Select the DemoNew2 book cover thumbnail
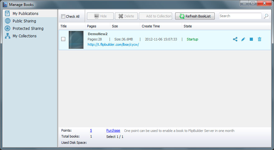The width and height of the screenshot is (274, 150). [76, 40]
